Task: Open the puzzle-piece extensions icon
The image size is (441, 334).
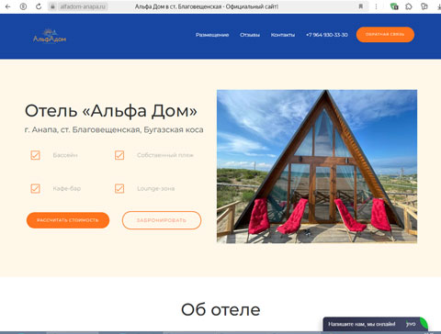Action: [409, 6]
